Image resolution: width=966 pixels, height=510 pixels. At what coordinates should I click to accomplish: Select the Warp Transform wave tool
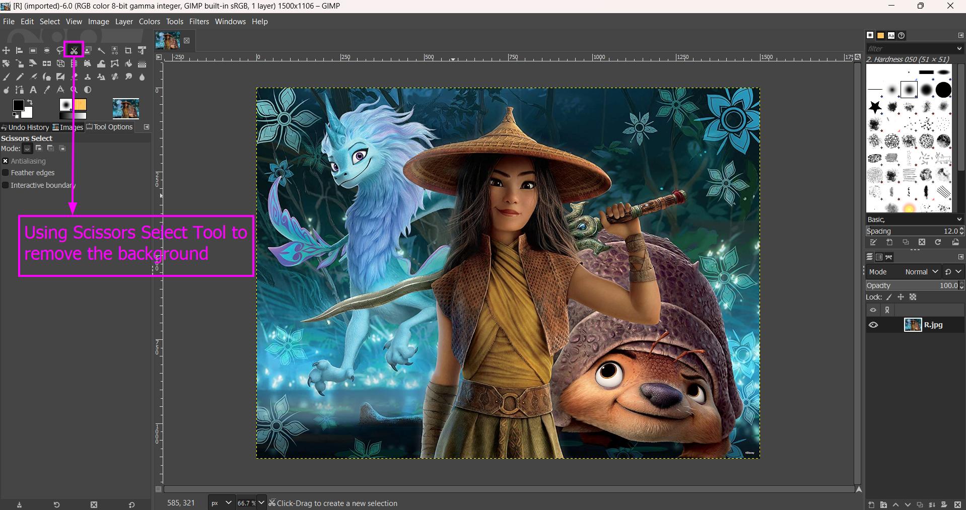click(101, 63)
